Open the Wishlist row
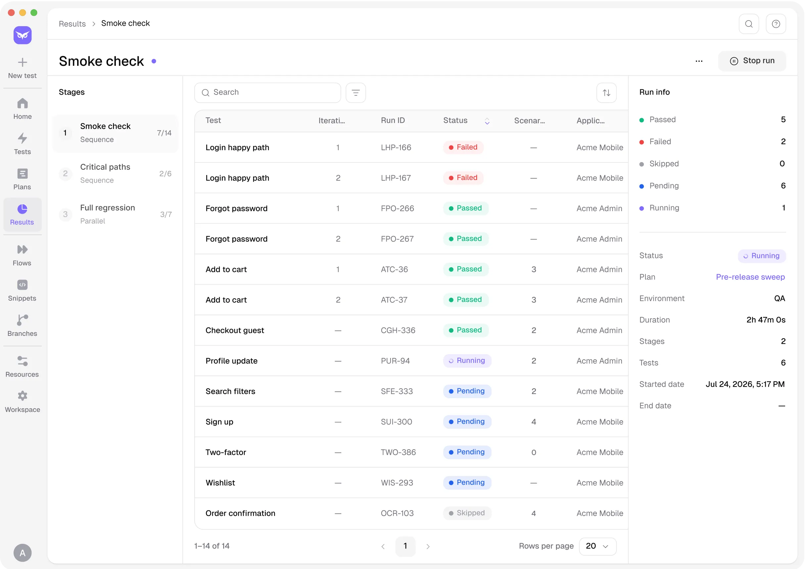The image size is (805, 569). point(411,482)
